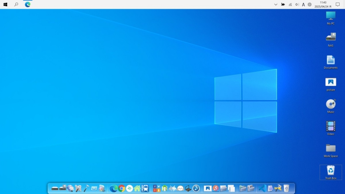Click the train transit icon in dock
The height and width of the screenshot is (194, 345).
(x=145, y=188)
